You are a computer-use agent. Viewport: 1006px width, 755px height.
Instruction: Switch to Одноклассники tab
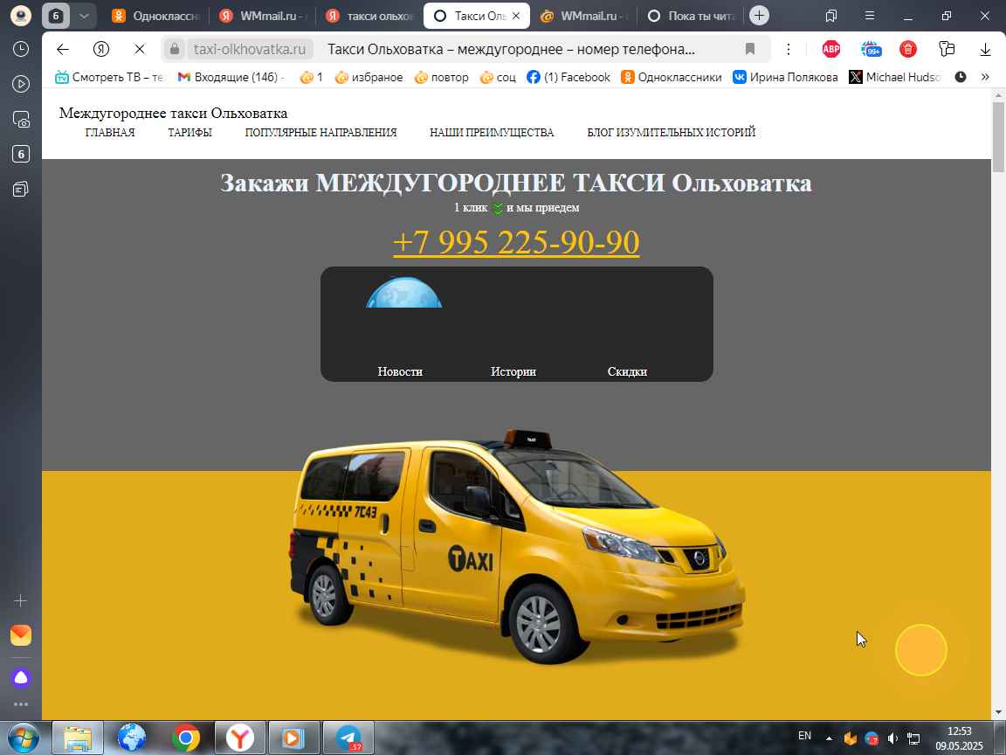155,16
